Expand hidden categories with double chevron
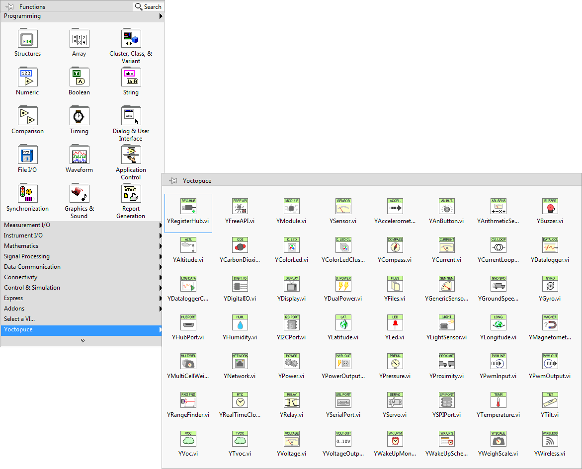This screenshot has width=582, height=469. tap(83, 340)
